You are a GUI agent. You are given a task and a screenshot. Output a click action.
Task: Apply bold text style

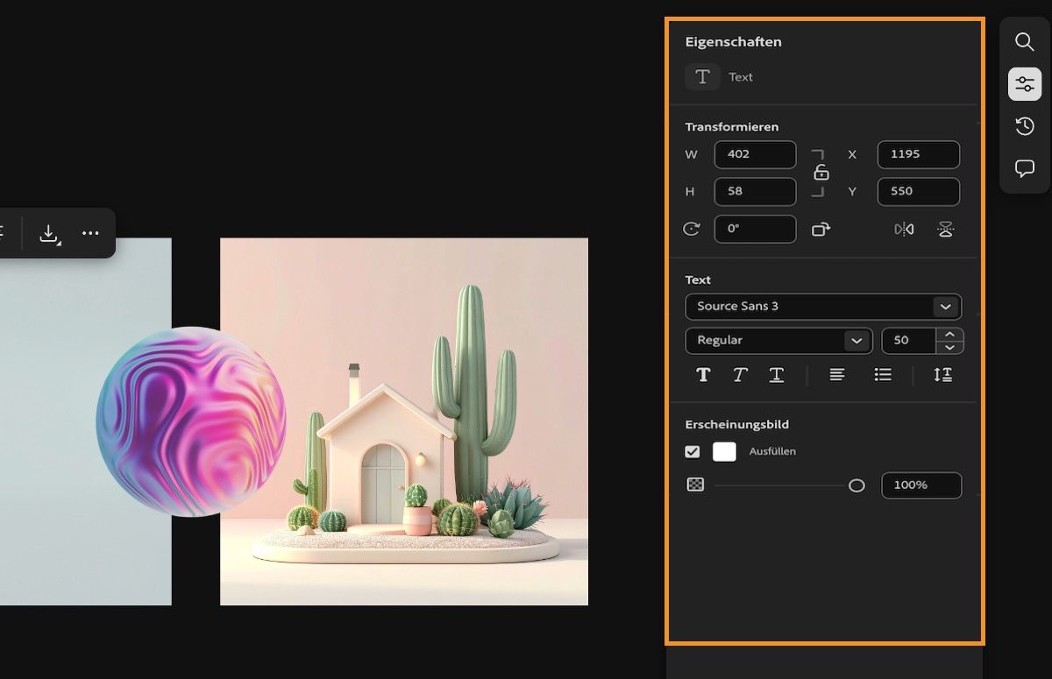(703, 374)
